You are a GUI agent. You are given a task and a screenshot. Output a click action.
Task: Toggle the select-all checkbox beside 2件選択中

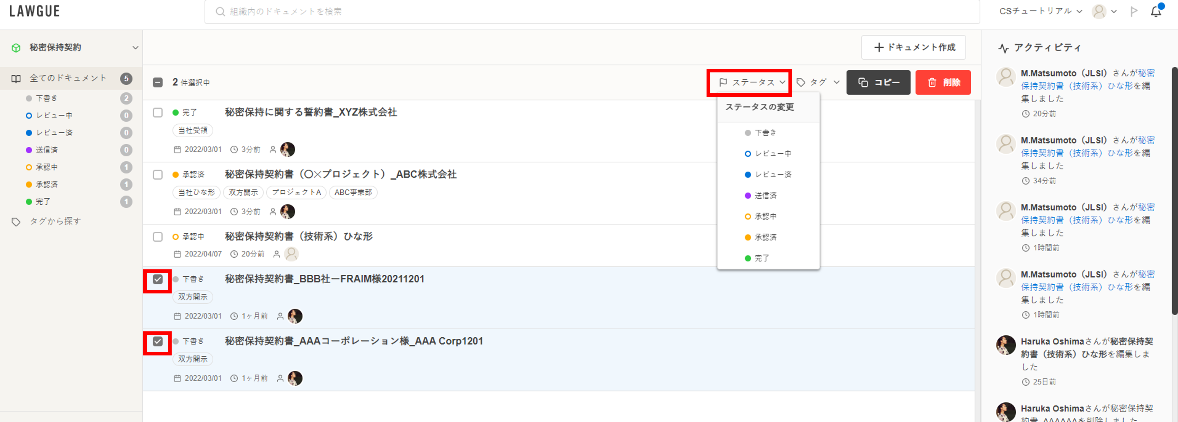coord(158,83)
